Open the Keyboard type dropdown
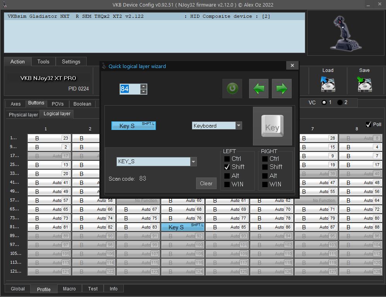This screenshot has height=297, width=386. click(x=239, y=126)
